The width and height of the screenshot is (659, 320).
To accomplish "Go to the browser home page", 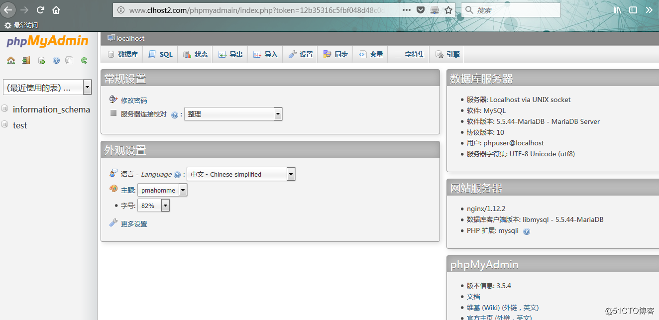I will click(56, 10).
